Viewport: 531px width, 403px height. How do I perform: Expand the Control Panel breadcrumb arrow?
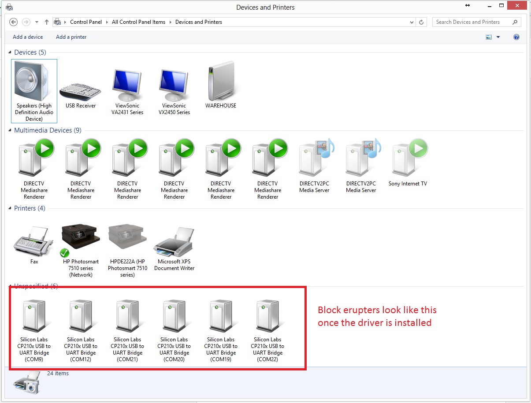click(x=107, y=22)
